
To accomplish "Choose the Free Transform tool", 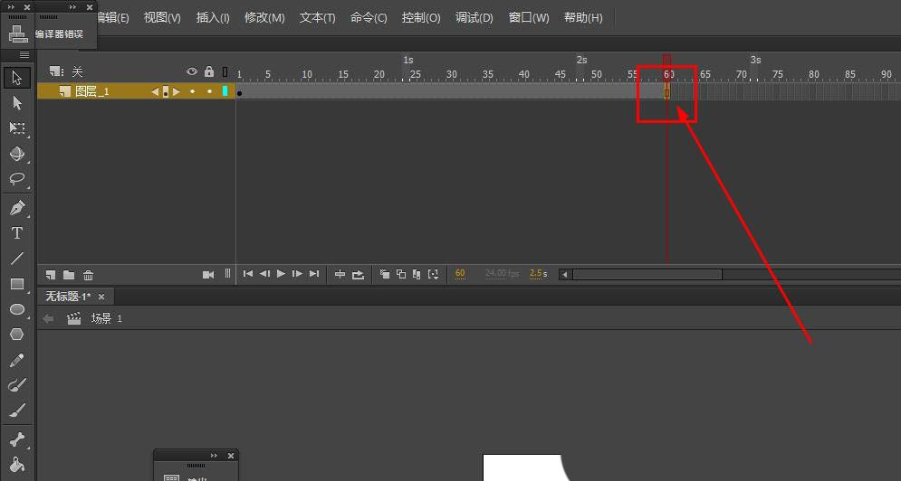I will tap(16, 128).
